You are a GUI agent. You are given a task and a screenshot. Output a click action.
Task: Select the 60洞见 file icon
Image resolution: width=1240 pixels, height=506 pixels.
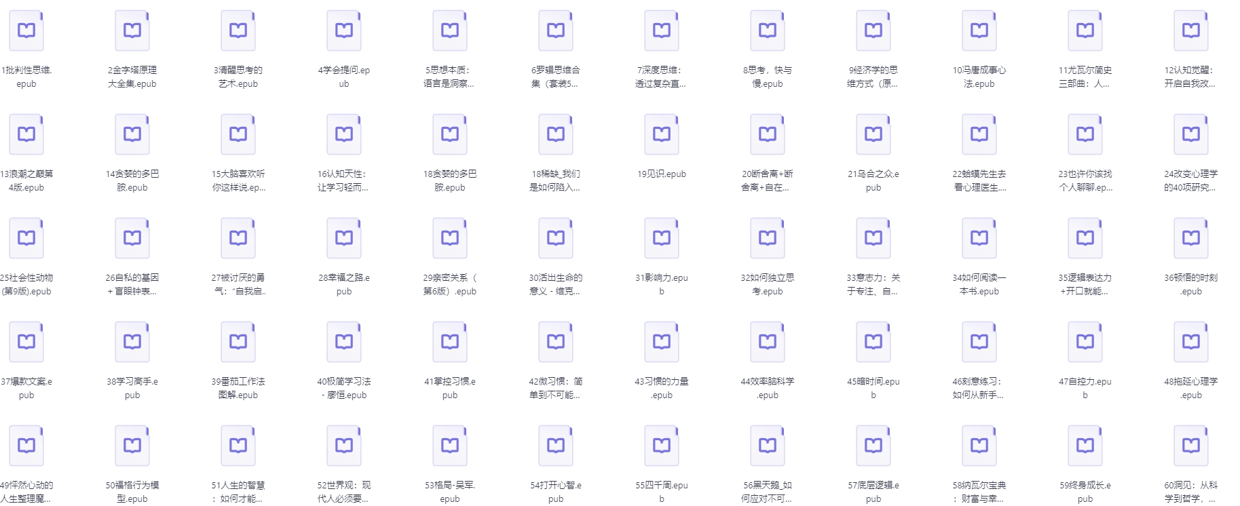[x=1191, y=446]
